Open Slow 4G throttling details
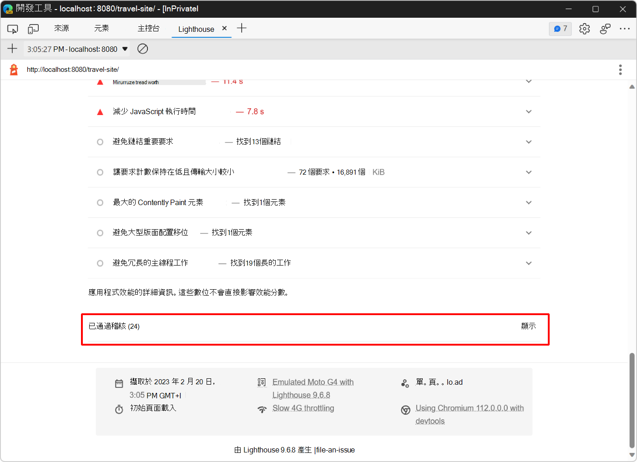This screenshot has height=462, width=637. (303, 408)
